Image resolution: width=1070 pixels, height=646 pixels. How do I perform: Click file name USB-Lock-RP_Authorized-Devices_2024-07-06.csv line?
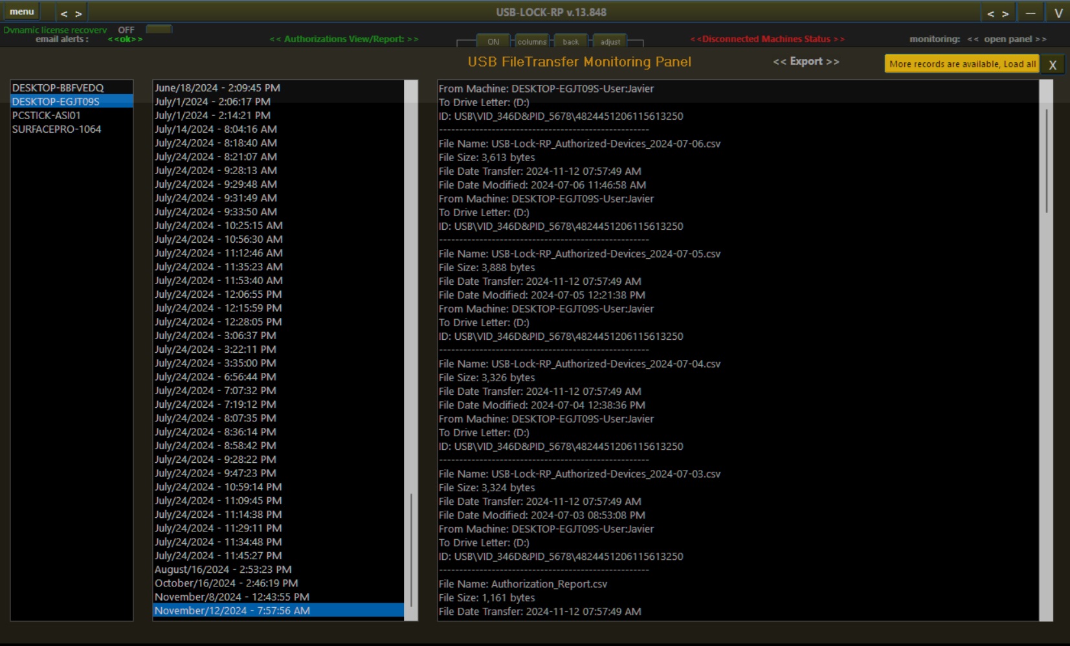[579, 144]
